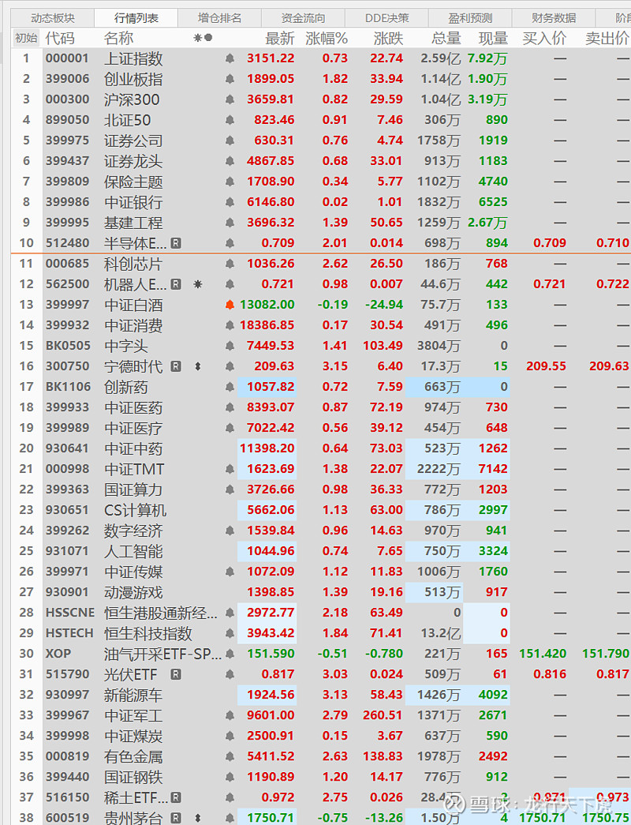Select the 中证煤炭 row name
The image size is (631, 825).
point(133,736)
